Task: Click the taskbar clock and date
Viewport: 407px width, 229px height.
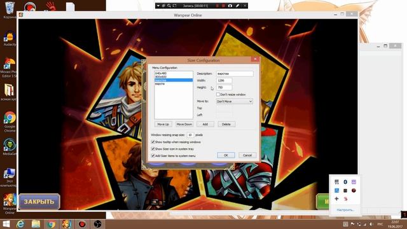Action: click(x=395, y=224)
